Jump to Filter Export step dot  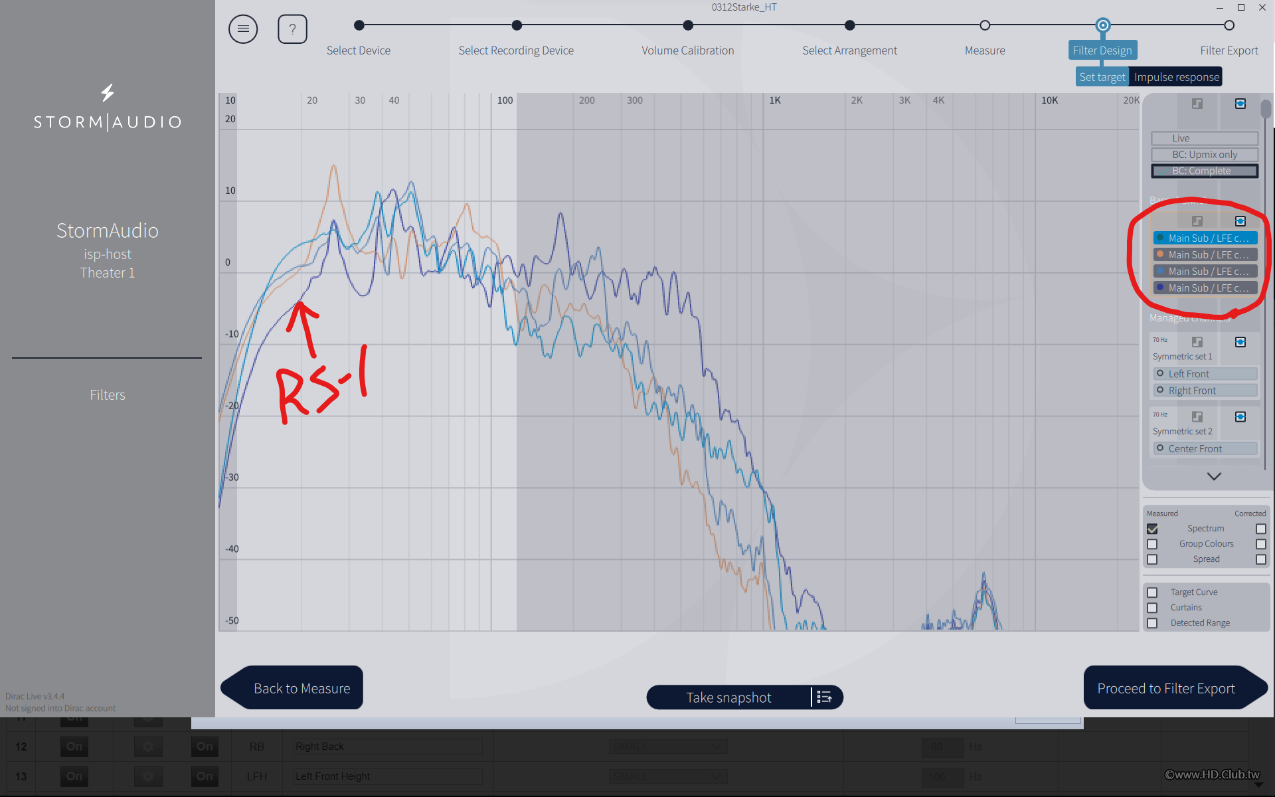[1229, 25]
